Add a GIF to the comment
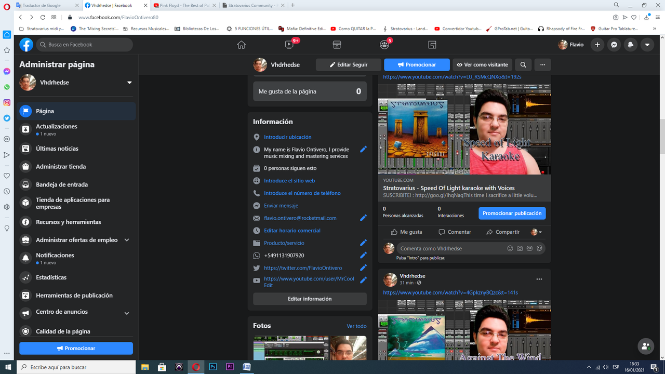The height and width of the screenshot is (374, 665). (x=529, y=248)
